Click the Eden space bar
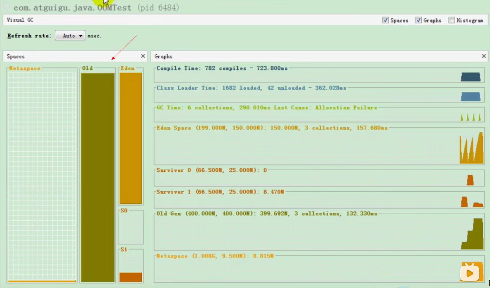The width and height of the screenshot is (490, 288). (x=131, y=138)
